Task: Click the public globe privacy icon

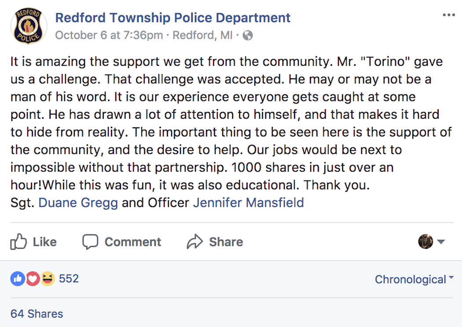Action: pyautogui.click(x=248, y=35)
